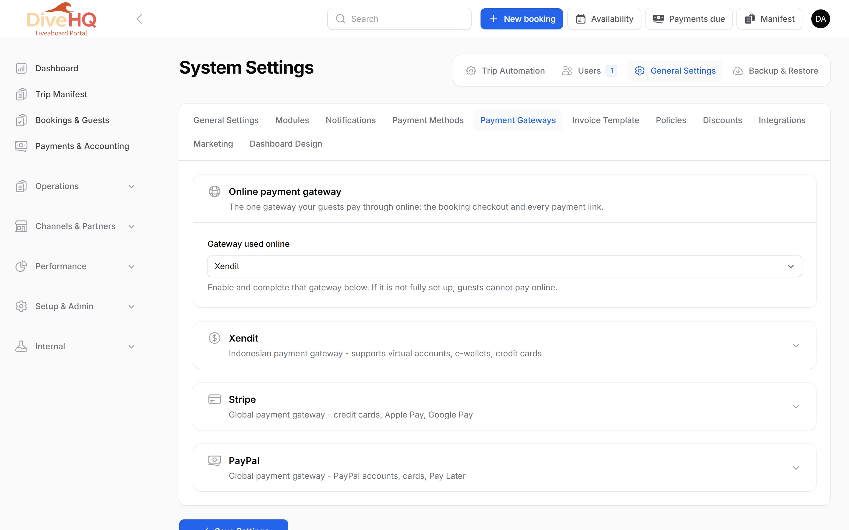Click the Manifest header icon

(749, 19)
